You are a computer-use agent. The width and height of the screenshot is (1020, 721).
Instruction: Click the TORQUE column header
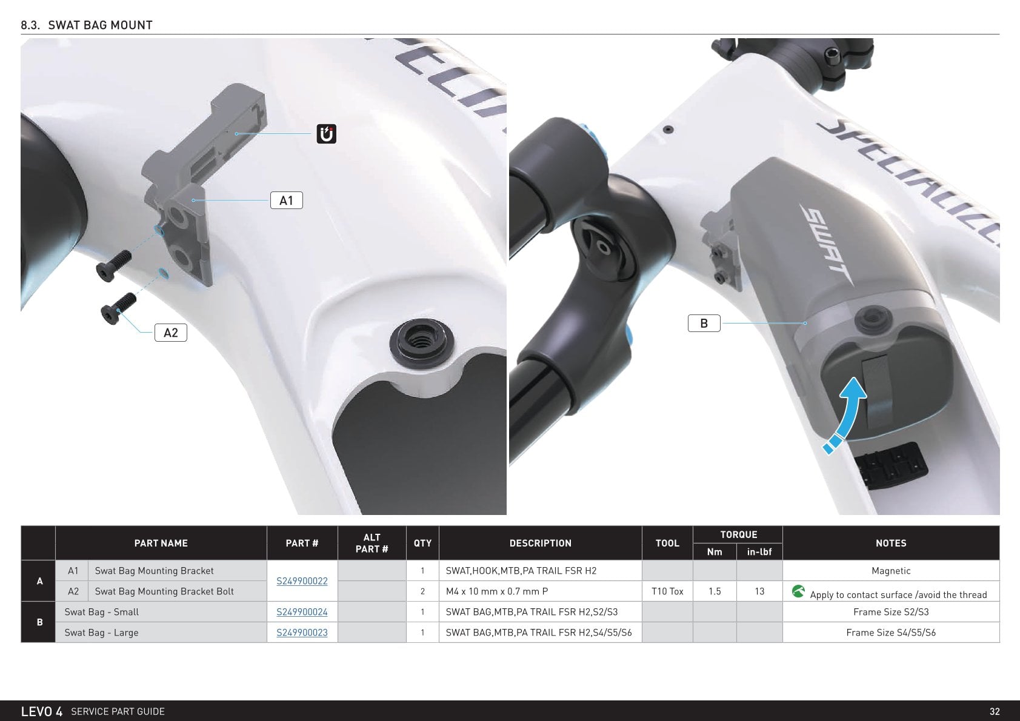(738, 535)
